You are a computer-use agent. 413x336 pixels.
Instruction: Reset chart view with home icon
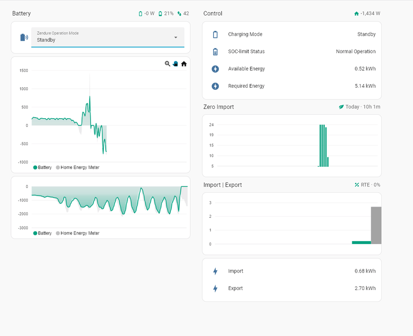pos(184,63)
